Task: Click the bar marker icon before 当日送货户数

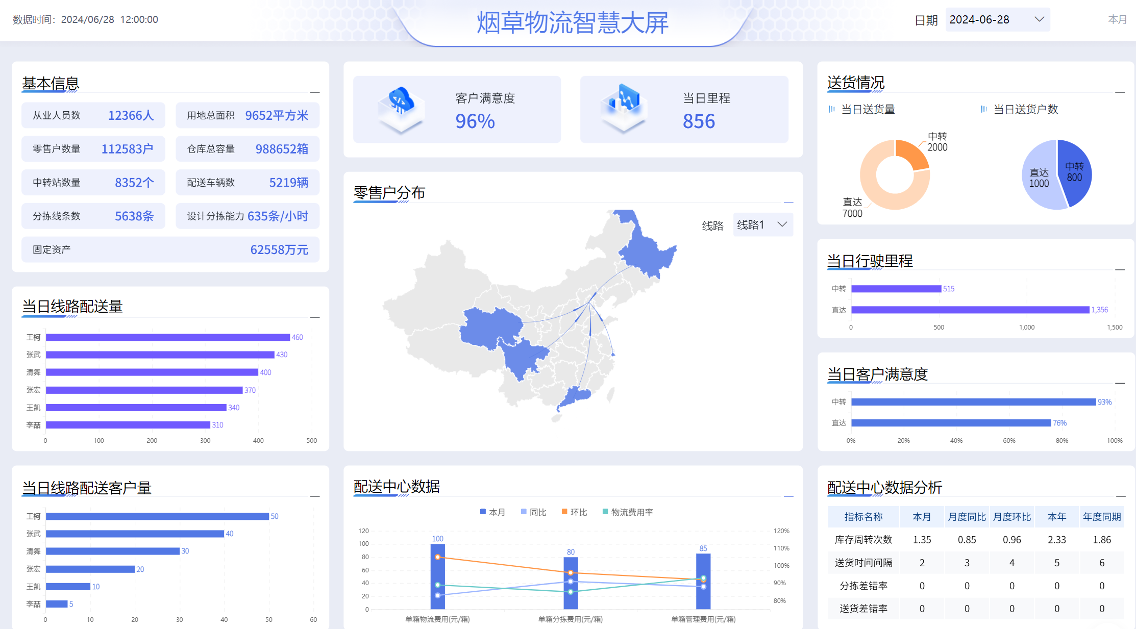Action: [984, 109]
